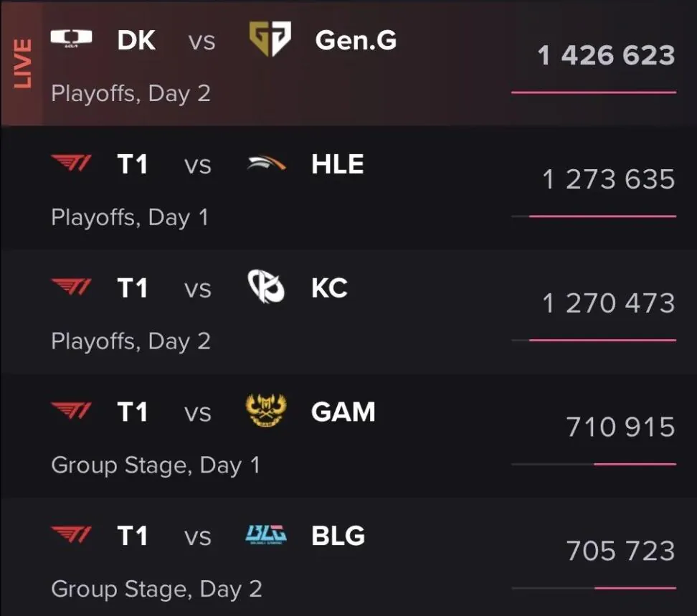
Task: Click the 1 273 635 viewer count
Action: click(x=609, y=179)
